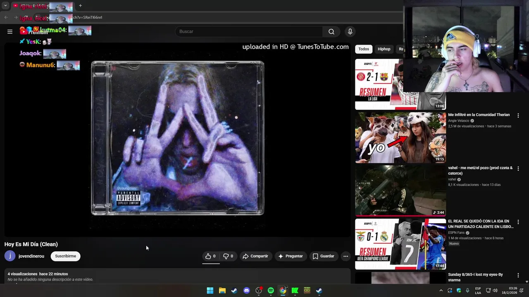This screenshot has width=529, height=297.
Task: Open options menu for the vahel video
Action: pyautogui.click(x=518, y=169)
